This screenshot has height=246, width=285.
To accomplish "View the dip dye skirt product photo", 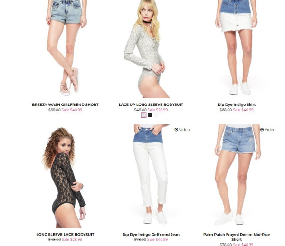I will [236, 47].
